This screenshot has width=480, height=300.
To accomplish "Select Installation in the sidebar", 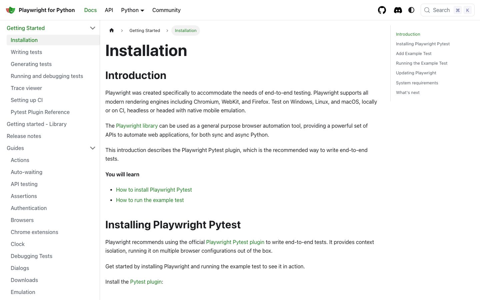I will 53,40.
